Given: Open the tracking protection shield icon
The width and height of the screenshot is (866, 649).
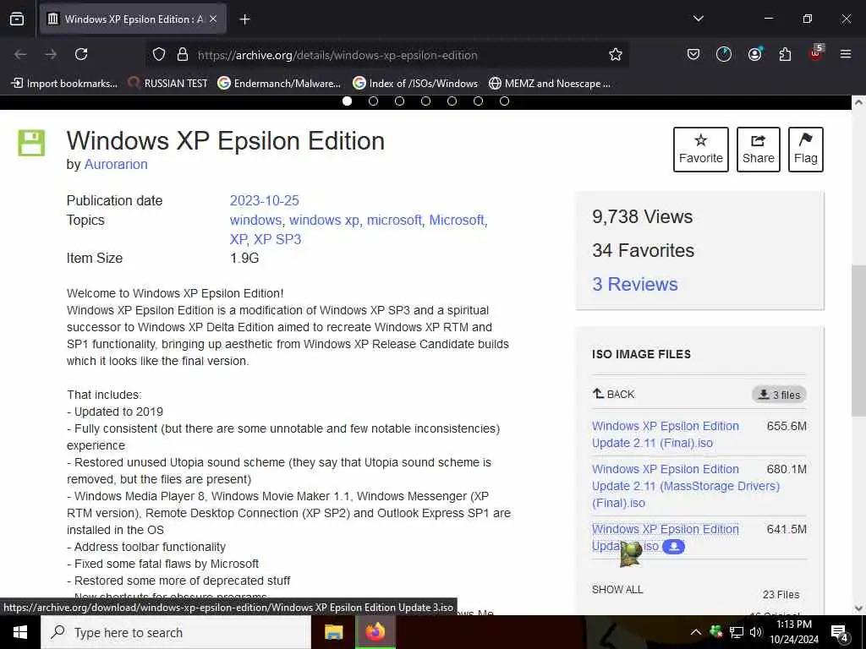Looking at the screenshot, I should (x=159, y=54).
